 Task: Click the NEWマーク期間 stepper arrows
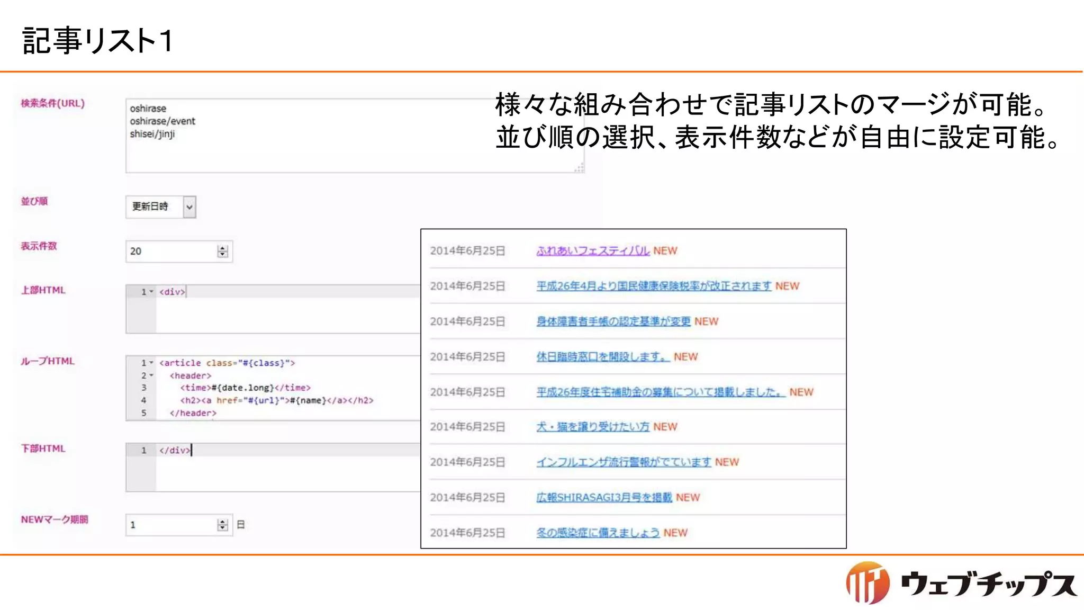click(x=222, y=525)
